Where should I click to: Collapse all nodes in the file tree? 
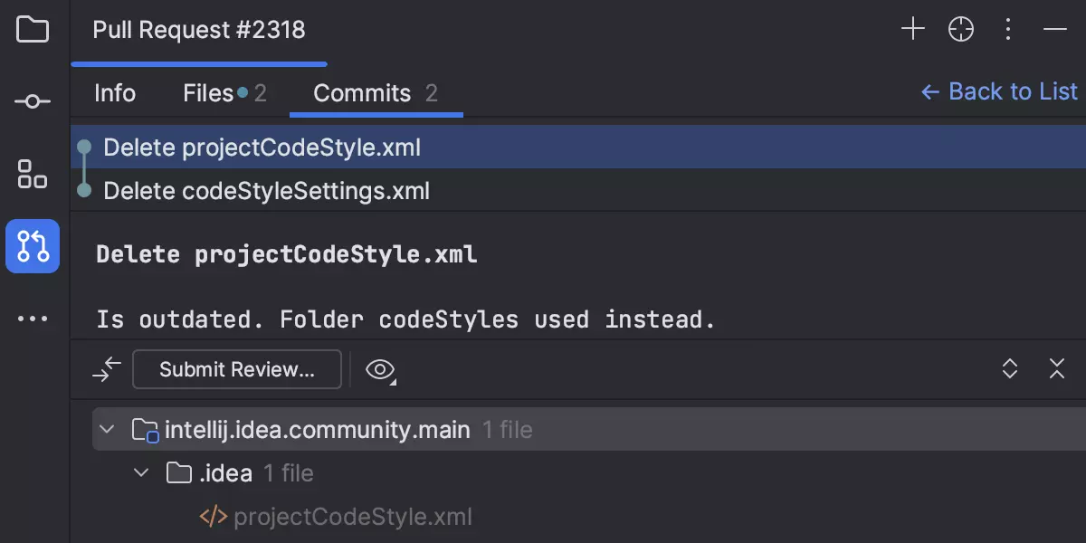pos(1057,369)
